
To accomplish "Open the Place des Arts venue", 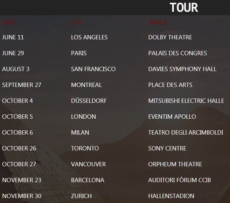I will (x=170, y=85).
